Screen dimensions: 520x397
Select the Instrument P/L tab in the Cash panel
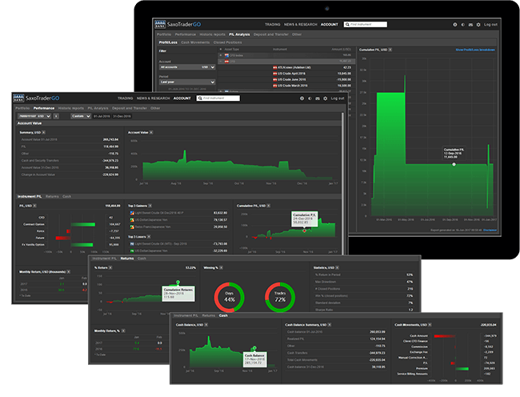point(186,315)
